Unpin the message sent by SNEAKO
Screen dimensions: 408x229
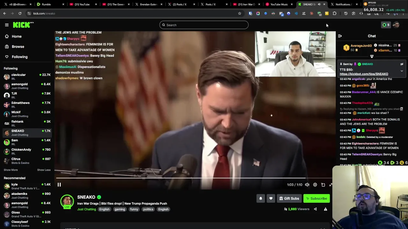pos(402,64)
